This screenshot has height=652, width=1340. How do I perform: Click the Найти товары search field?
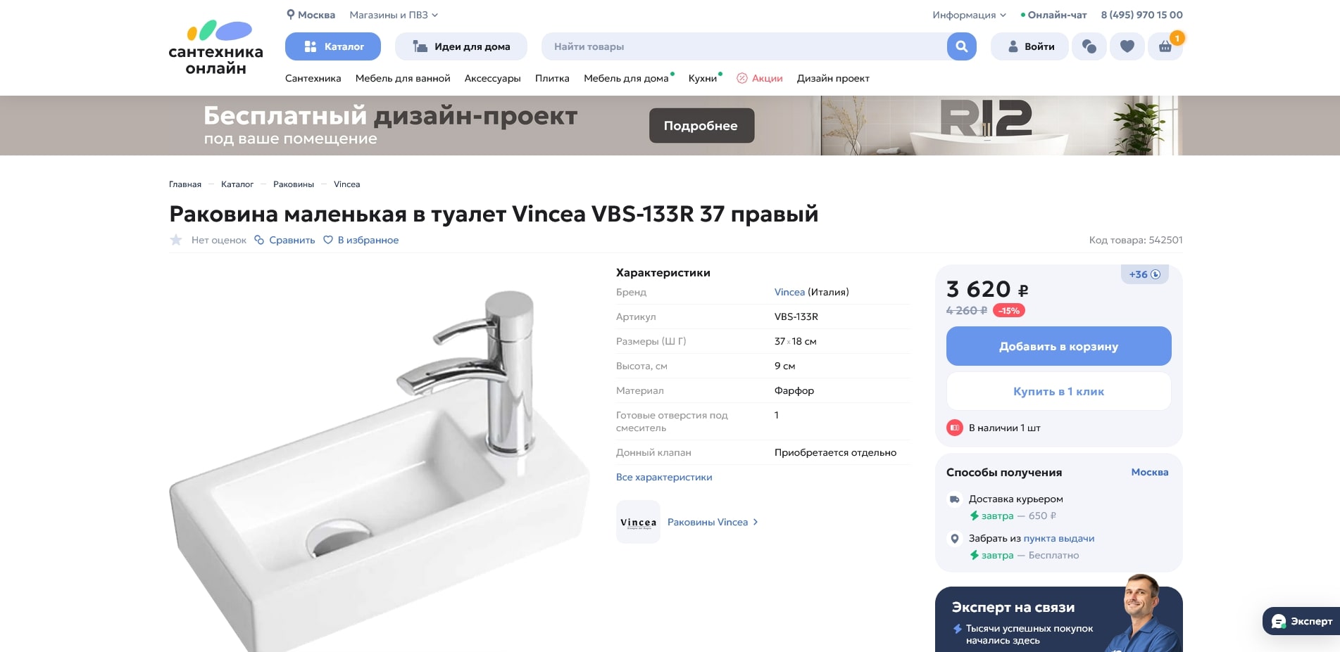[744, 46]
